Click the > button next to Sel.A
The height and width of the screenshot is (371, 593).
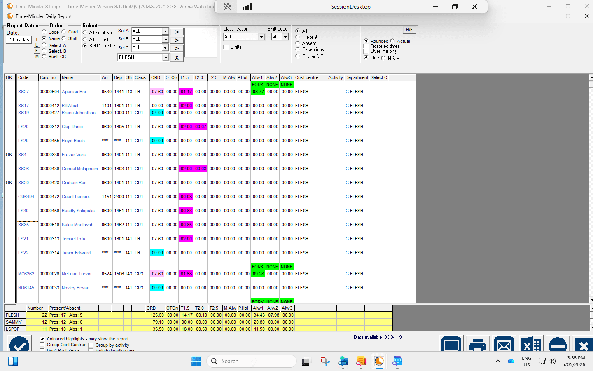click(177, 32)
